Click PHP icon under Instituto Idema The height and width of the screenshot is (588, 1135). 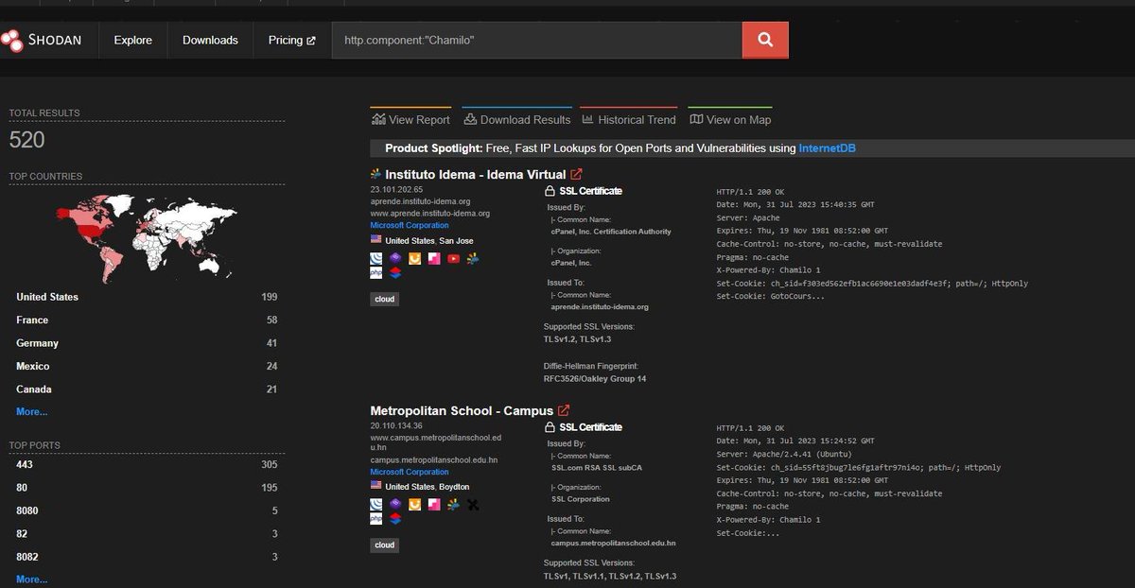click(375, 273)
